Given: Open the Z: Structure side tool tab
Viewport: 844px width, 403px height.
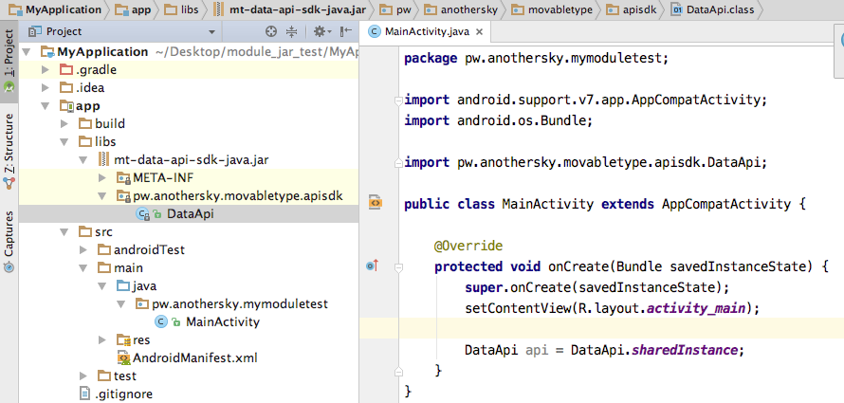Looking at the screenshot, I should point(9,153).
